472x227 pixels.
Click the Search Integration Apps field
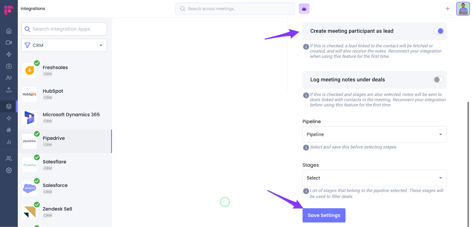pyautogui.click(x=64, y=29)
